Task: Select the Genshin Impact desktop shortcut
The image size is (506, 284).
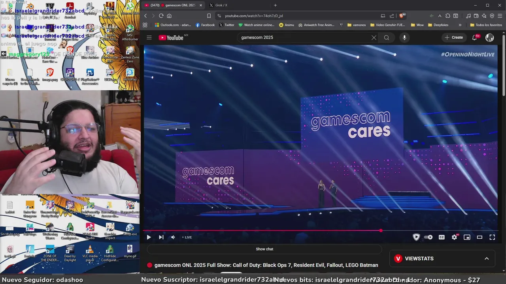Action: point(110,231)
